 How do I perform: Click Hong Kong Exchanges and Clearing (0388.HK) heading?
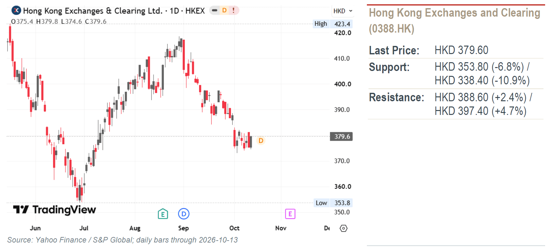(x=454, y=21)
